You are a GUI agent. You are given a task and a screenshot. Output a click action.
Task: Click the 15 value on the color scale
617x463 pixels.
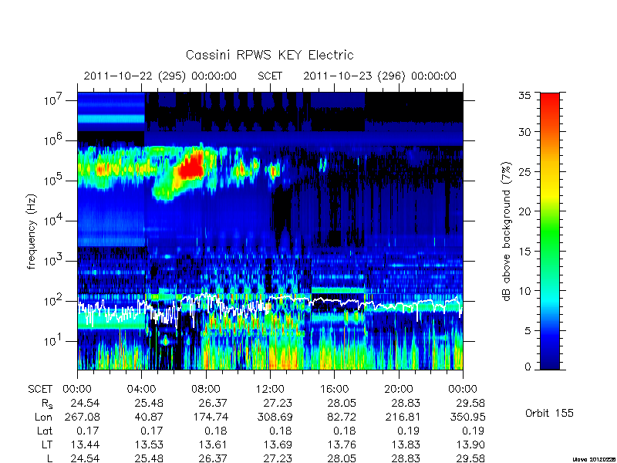(524, 251)
